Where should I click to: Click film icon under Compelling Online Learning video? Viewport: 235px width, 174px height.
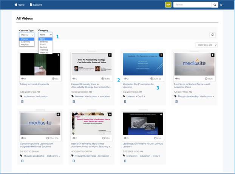coord(22,161)
